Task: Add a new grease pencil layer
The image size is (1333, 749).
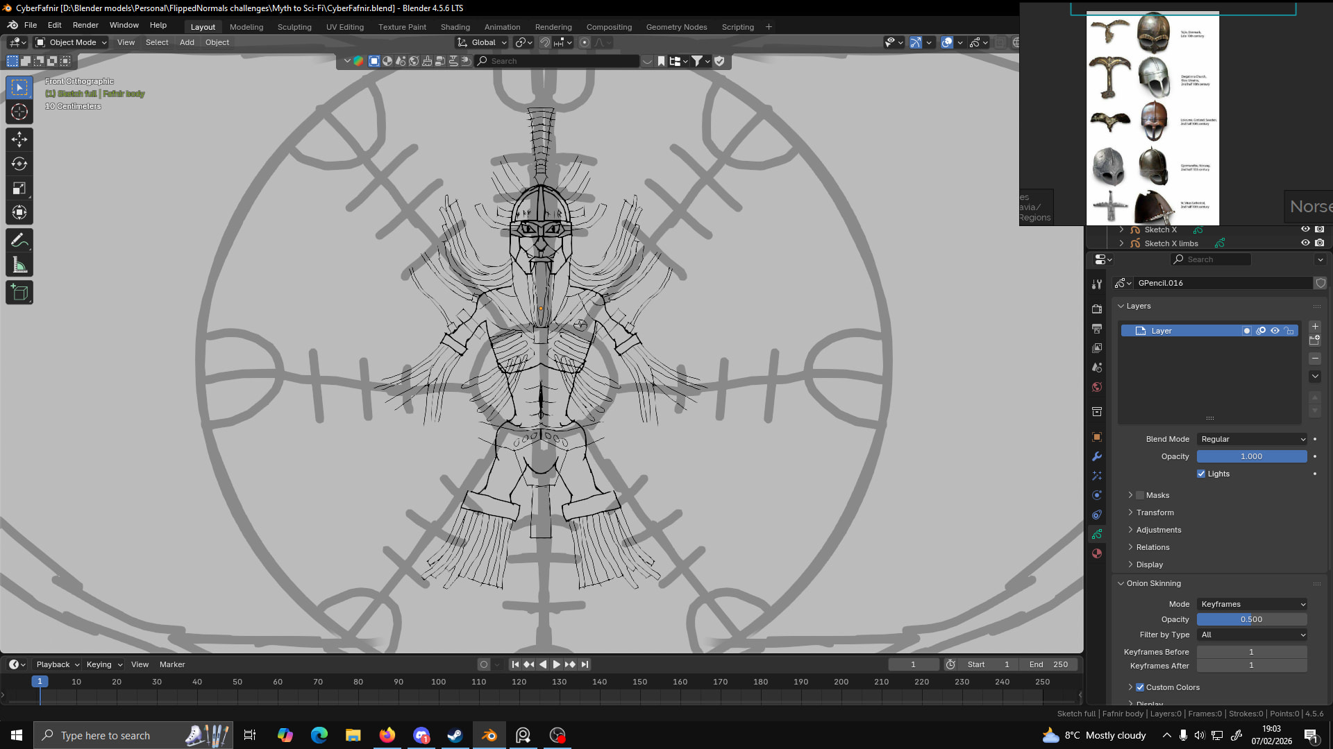Action: [1315, 326]
